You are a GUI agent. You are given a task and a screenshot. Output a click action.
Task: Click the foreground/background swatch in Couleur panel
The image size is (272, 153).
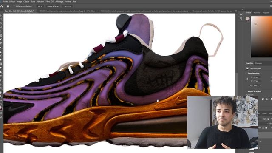pyautogui.click(x=248, y=19)
